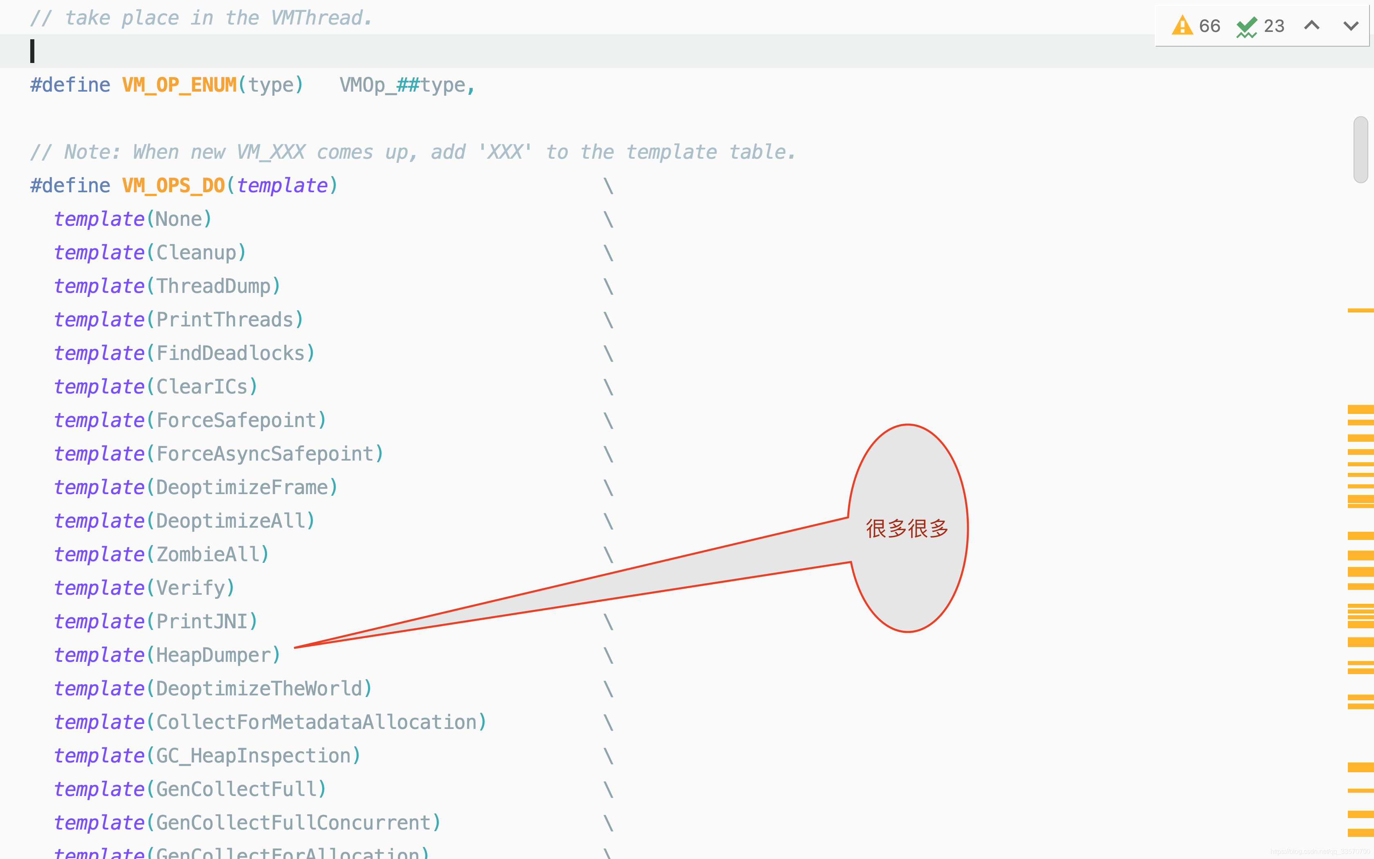Click template(CollectForMetadataAllocation) line
Image resolution: width=1374 pixels, height=859 pixels.
coord(270,722)
